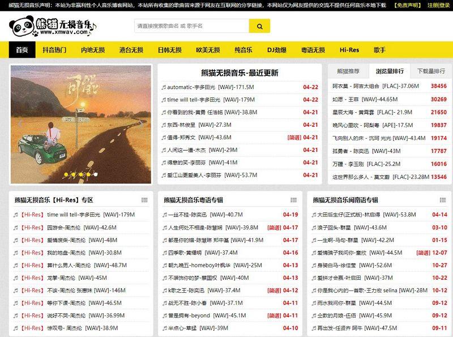Open 爱情骗子我问你-童欣 song
Viewport: 453px width, 337px height.
pyautogui.click(x=360, y=253)
